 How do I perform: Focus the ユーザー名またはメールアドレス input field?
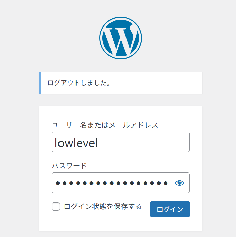tap(120, 142)
